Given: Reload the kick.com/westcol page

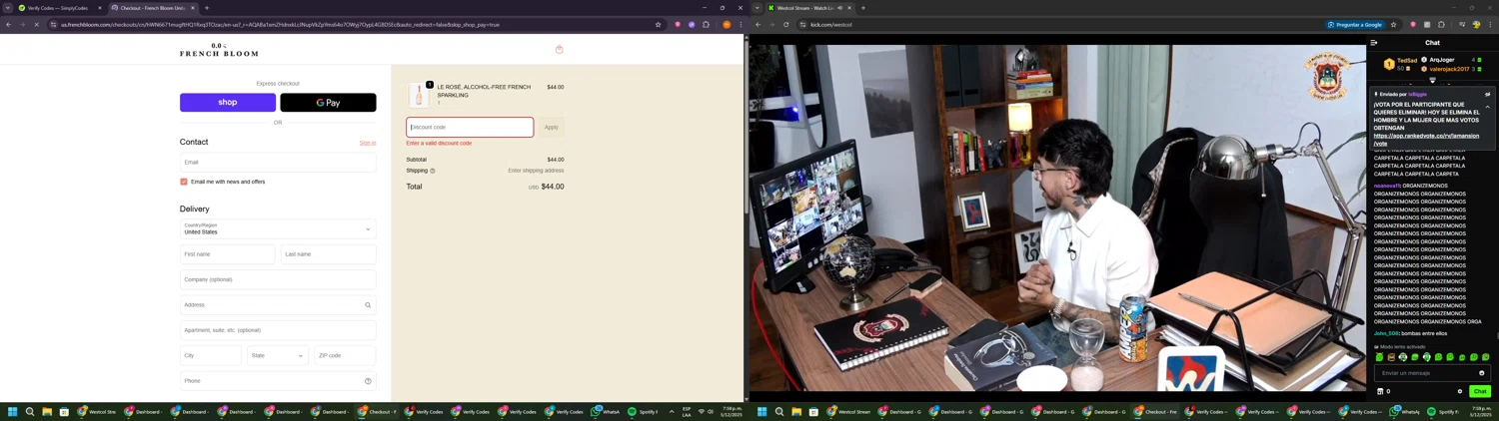Looking at the screenshot, I should (x=785, y=25).
